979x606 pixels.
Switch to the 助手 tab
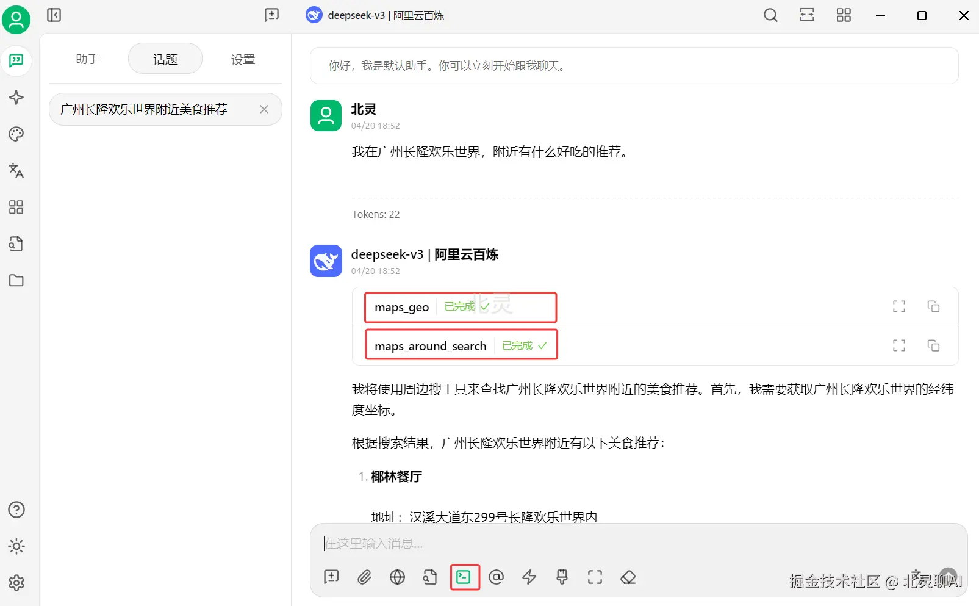[88, 59]
